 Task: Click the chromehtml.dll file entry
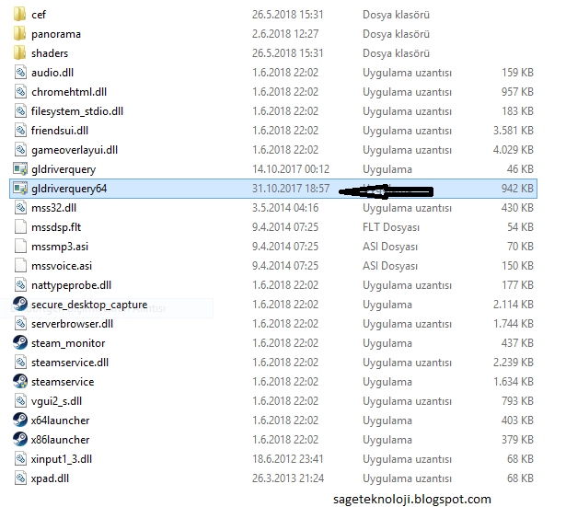(x=68, y=92)
